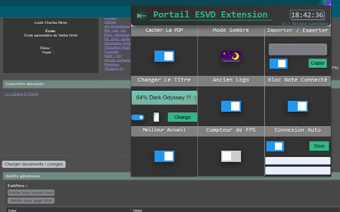Viewport: 340px width, 212px height.
Task: Click the V2.7 Release candidate version text
Action: tap(305, 24)
